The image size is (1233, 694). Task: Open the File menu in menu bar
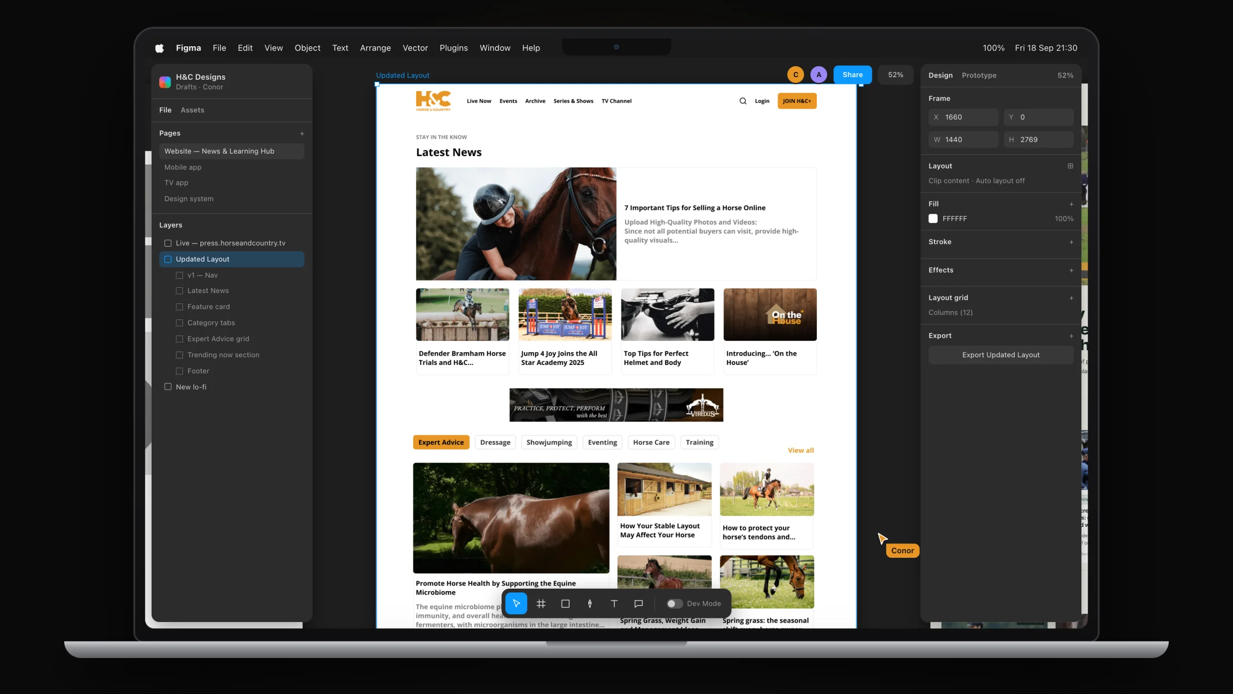(219, 48)
